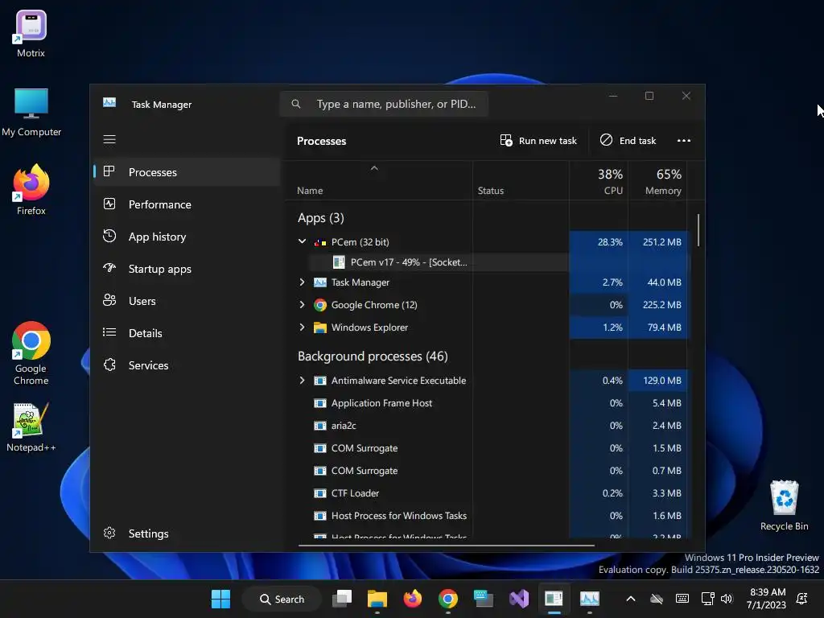Select the Google Chrome desktop shortcut
824x618 pixels.
[31, 353]
